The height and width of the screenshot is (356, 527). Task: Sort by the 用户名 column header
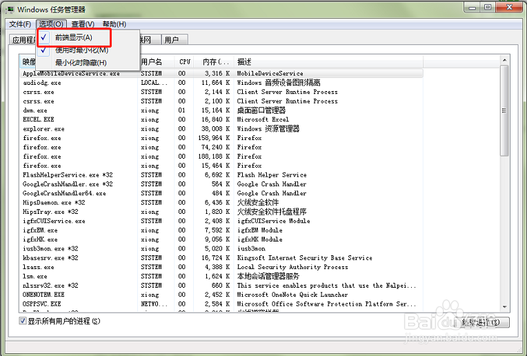pyautogui.click(x=156, y=62)
